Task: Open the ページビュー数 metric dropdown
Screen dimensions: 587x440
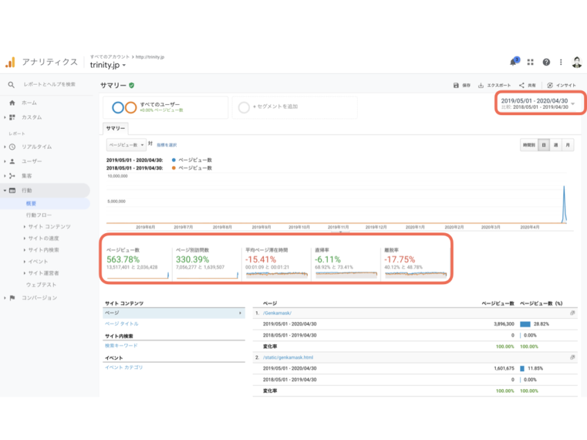Action: tap(126, 145)
